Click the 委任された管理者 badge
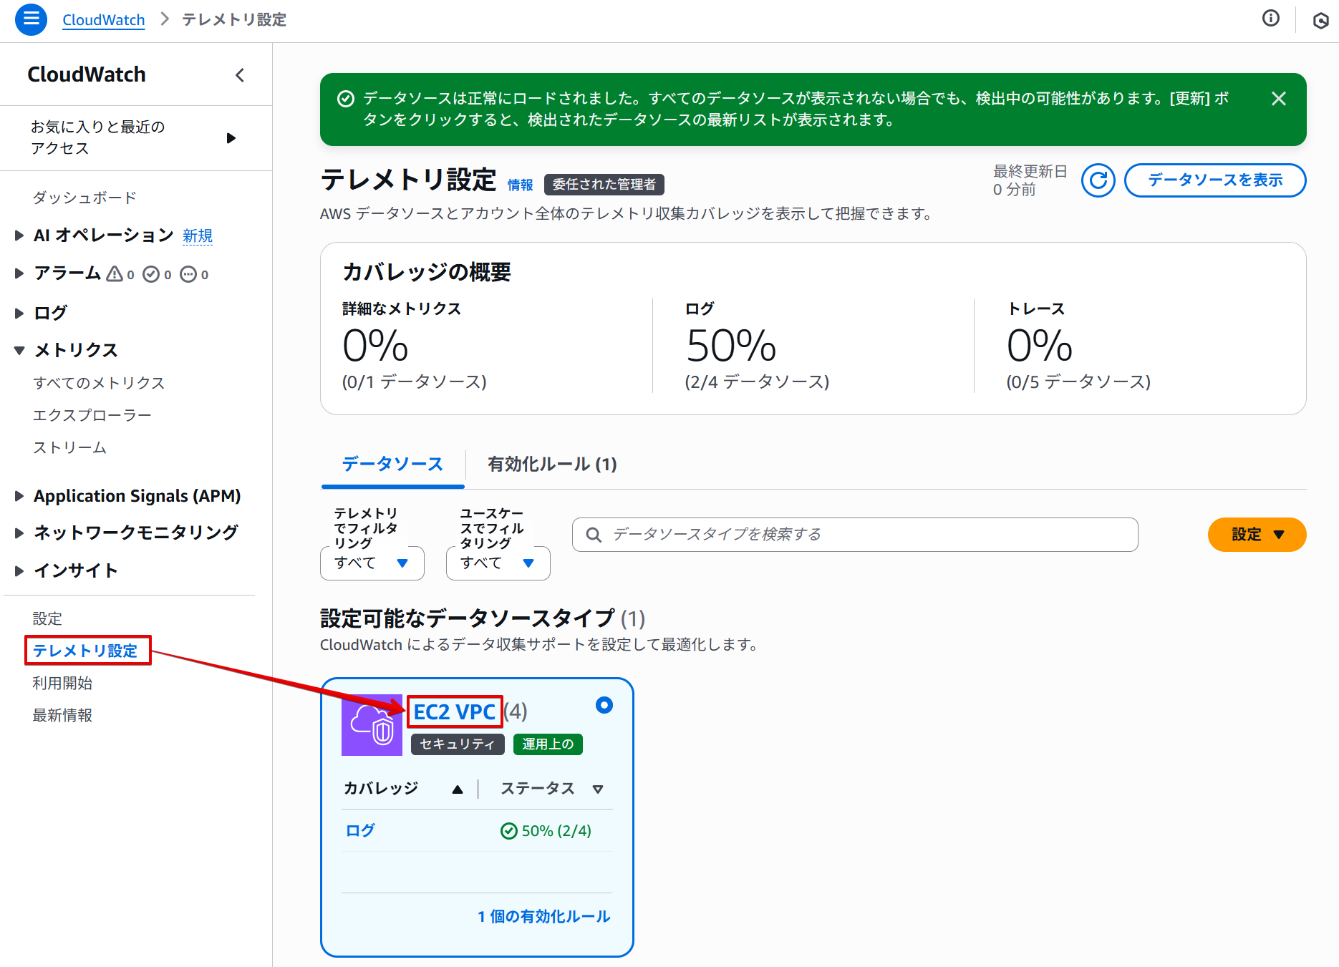The width and height of the screenshot is (1339, 967). [604, 185]
